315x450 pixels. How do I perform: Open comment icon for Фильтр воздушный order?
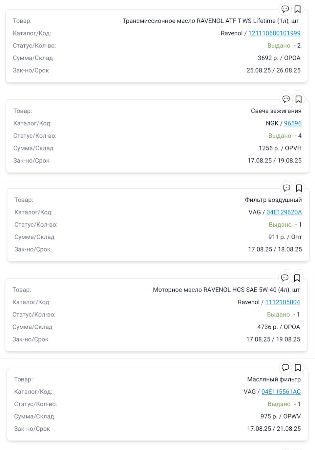(286, 188)
